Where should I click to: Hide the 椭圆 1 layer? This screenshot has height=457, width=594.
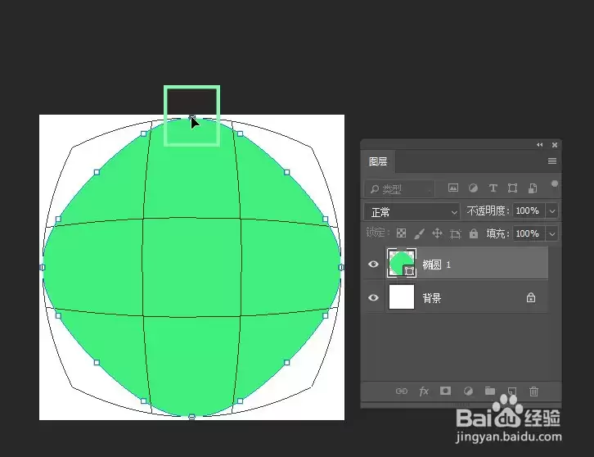coord(373,264)
